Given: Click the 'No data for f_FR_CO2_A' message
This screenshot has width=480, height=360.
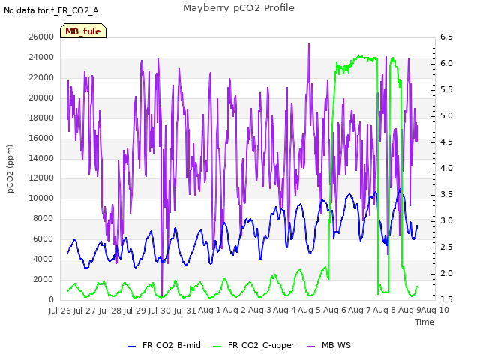Looking at the screenshot, I should pyautogui.click(x=51, y=10).
